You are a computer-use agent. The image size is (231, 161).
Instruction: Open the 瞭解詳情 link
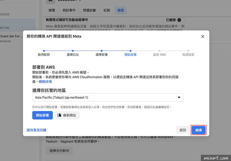tap(45, 82)
